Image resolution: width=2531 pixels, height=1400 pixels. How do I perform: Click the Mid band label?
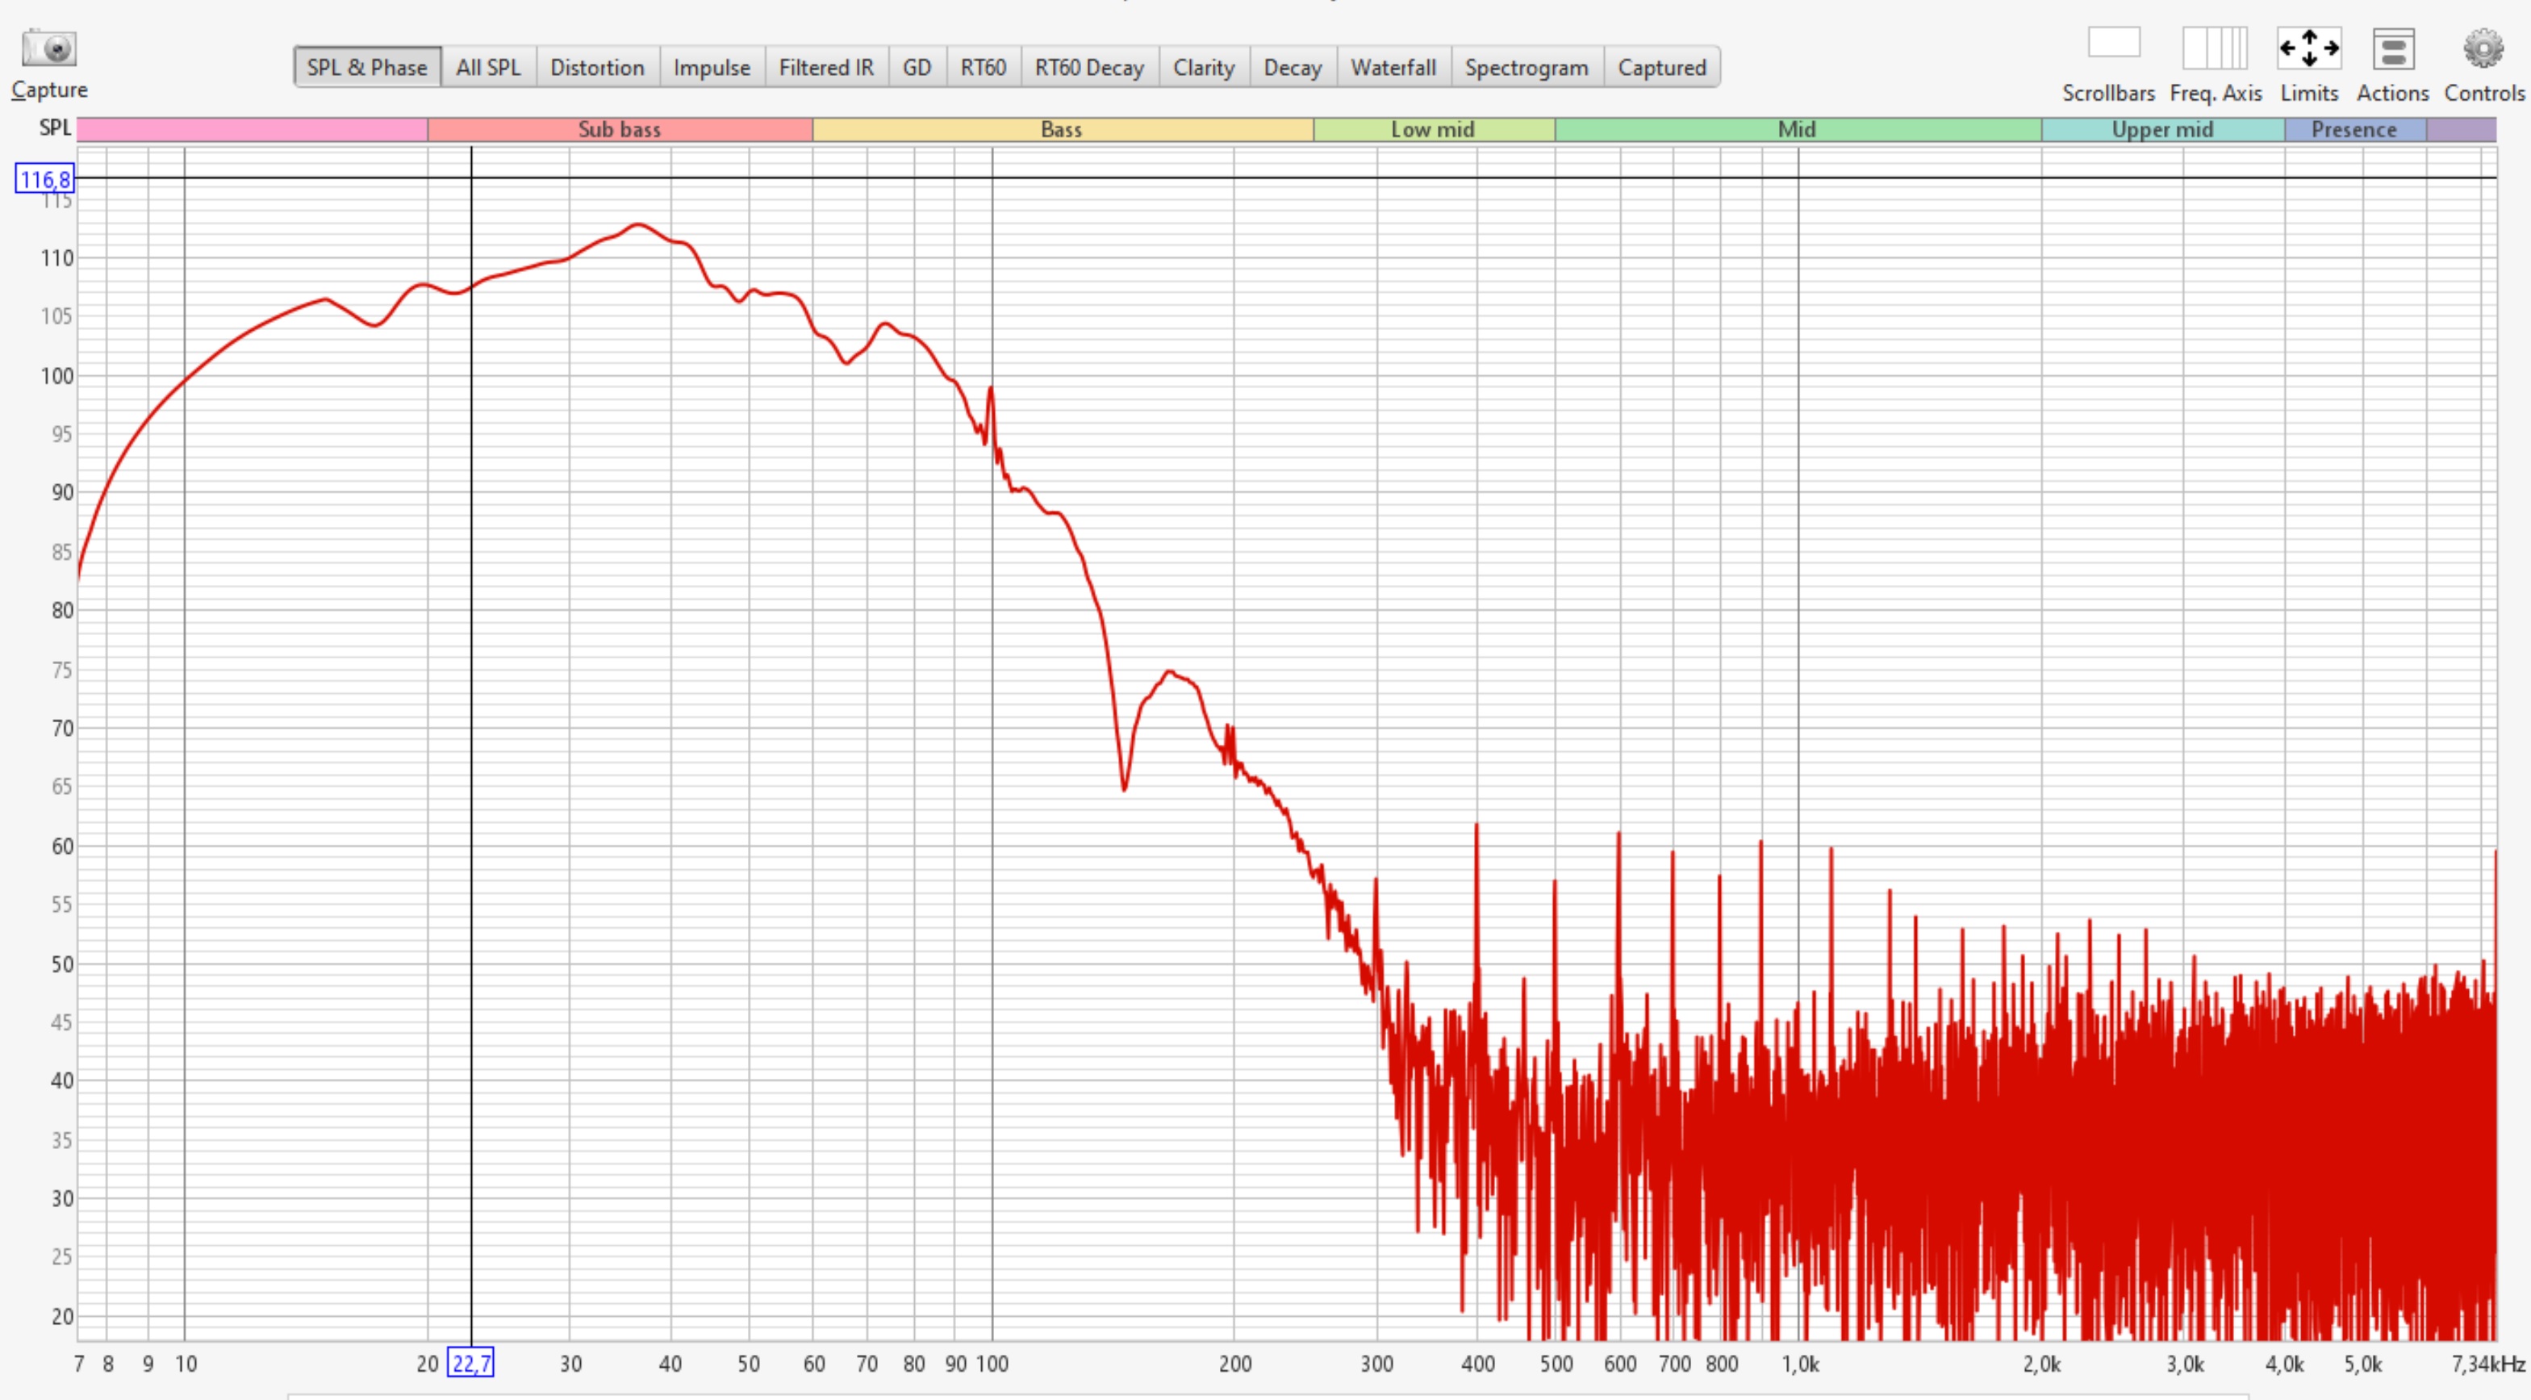pyautogui.click(x=1797, y=128)
